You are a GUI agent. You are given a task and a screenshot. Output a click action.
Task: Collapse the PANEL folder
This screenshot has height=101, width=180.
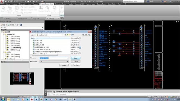point(4,52)
